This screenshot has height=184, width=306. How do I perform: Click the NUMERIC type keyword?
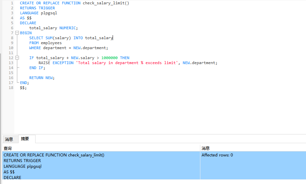click(x=67, y=28)
